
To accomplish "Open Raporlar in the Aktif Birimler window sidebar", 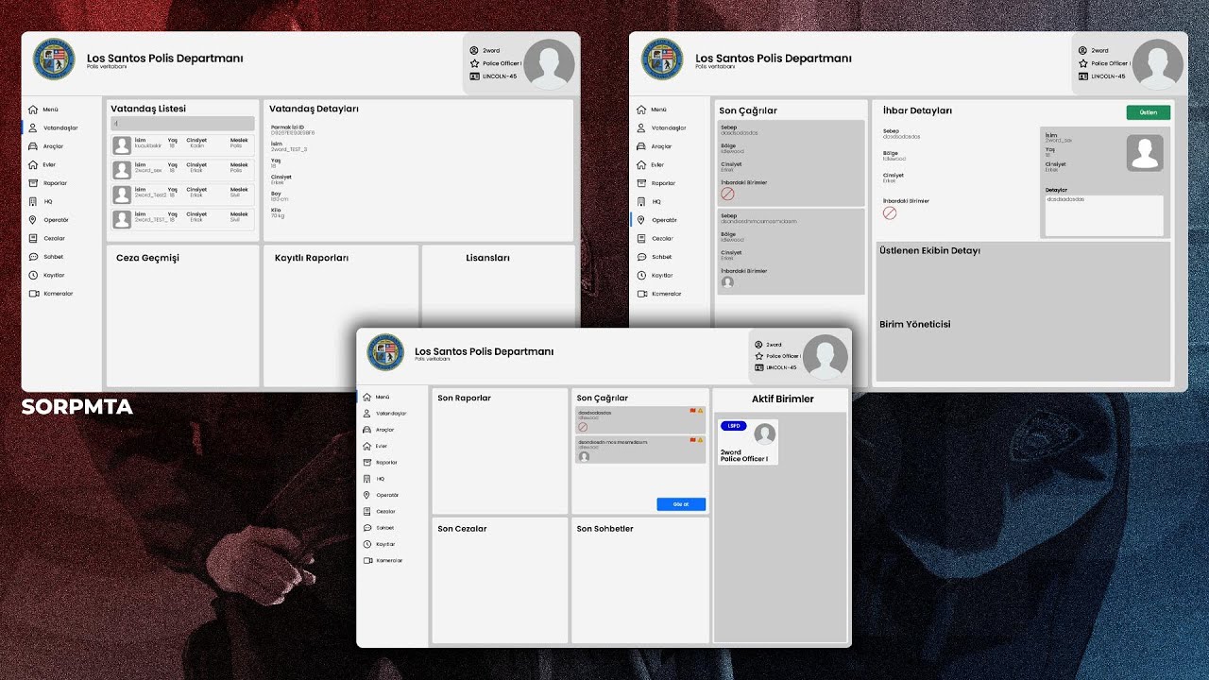I will (380, 463).
